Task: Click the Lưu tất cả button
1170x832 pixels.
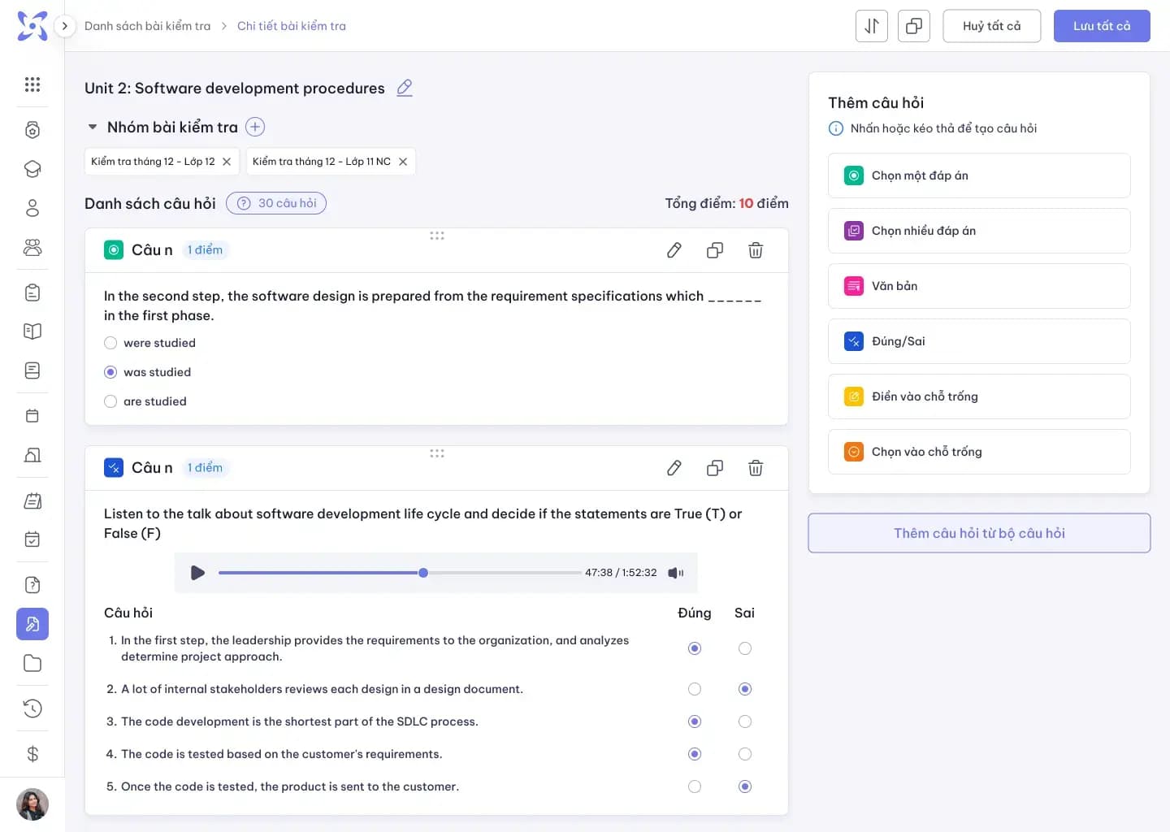Action: pyautogui.click(x=1101, y=26)
